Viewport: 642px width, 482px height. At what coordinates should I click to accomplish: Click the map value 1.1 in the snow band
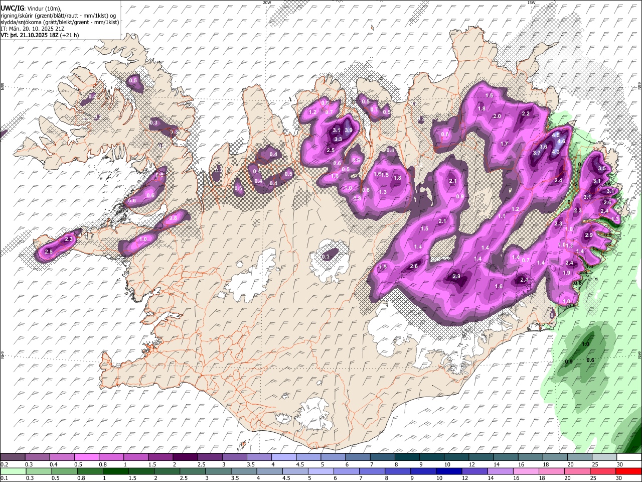pyautogui.click(x=502, y=216)
